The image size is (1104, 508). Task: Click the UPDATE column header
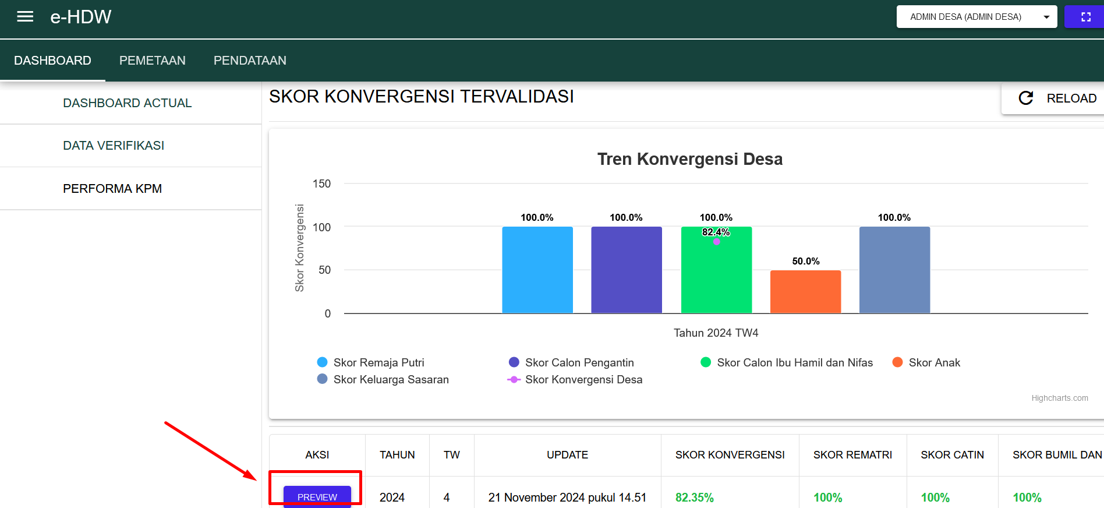[568, 455]
